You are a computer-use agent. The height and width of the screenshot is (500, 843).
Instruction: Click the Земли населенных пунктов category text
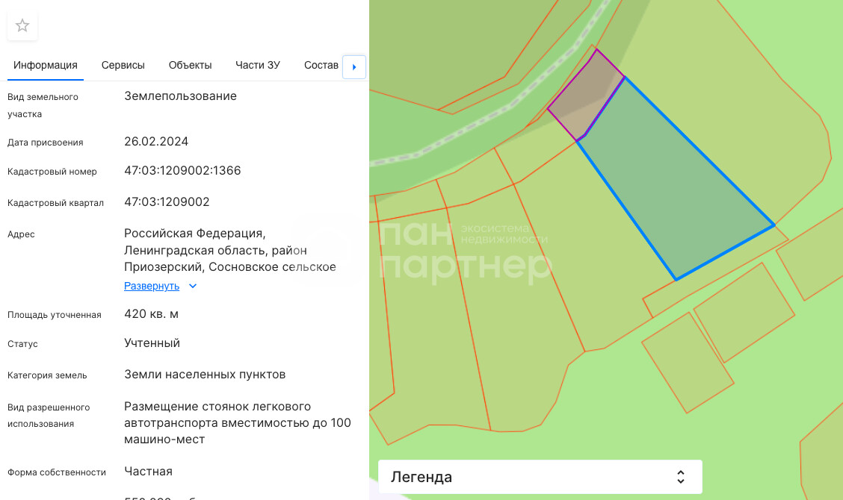pos(205,375)
